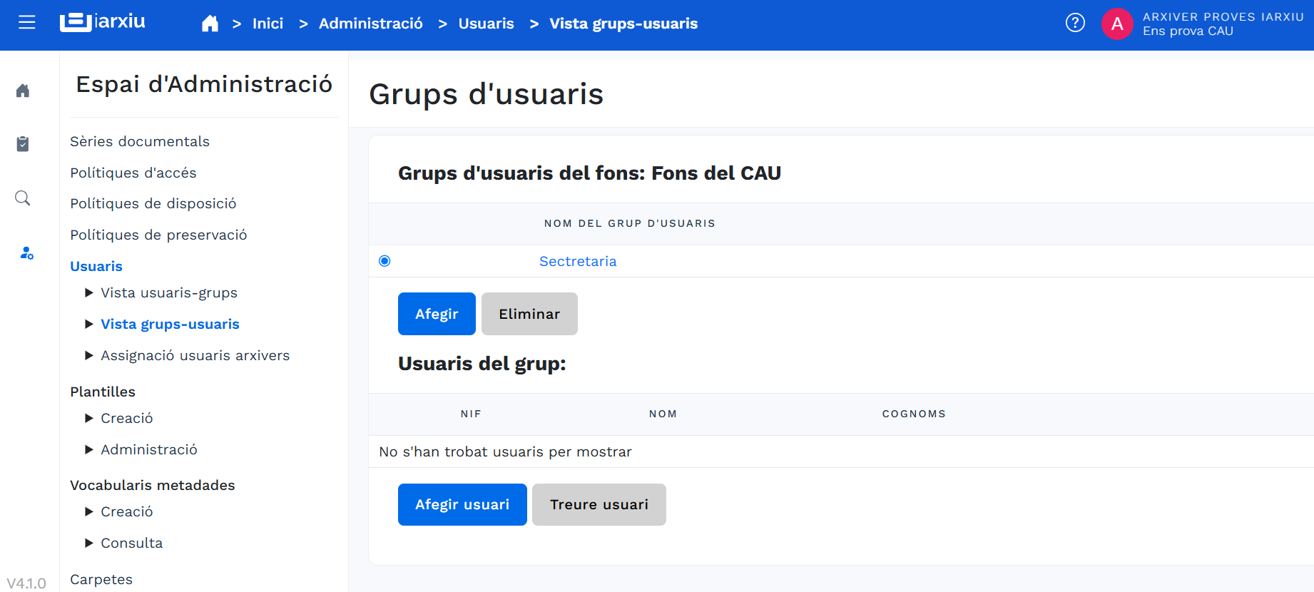Expand Plantilles Creació triangle

[x=89, y=418]
